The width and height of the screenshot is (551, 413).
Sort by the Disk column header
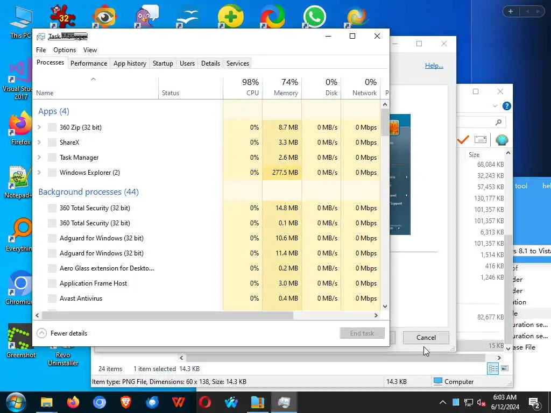322,88
